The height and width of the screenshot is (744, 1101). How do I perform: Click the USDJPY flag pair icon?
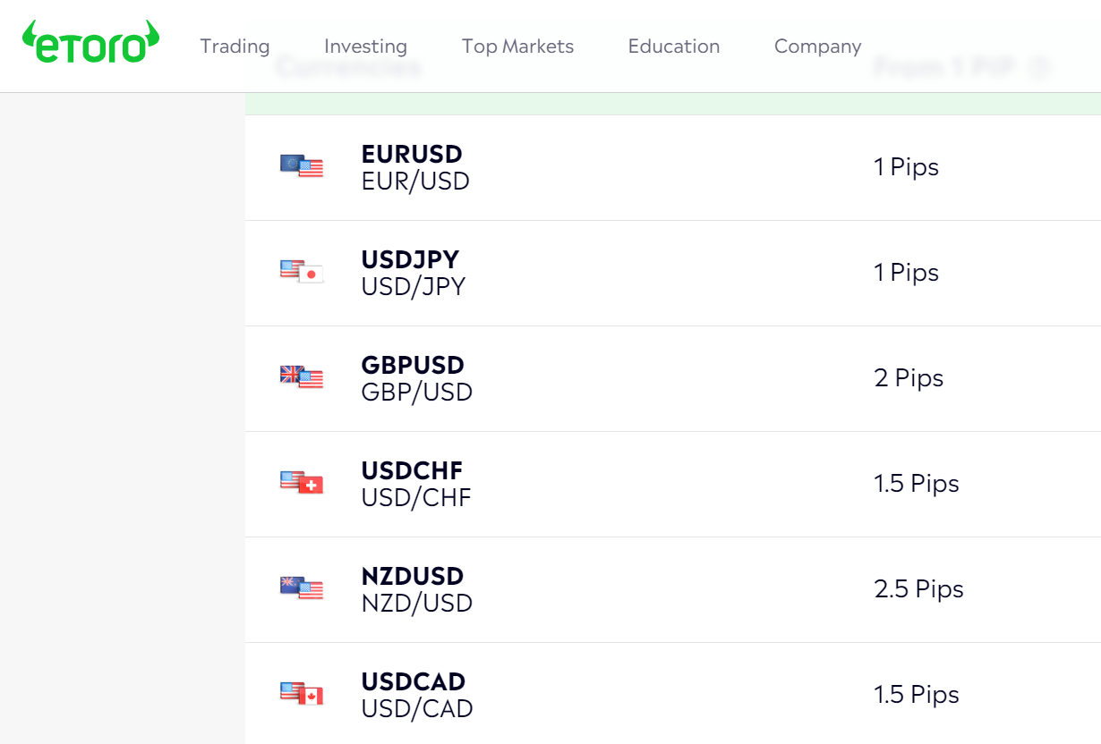302,272
